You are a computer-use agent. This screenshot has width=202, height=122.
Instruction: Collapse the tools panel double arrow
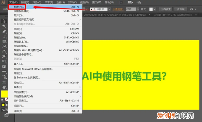(x=1, y=14)
